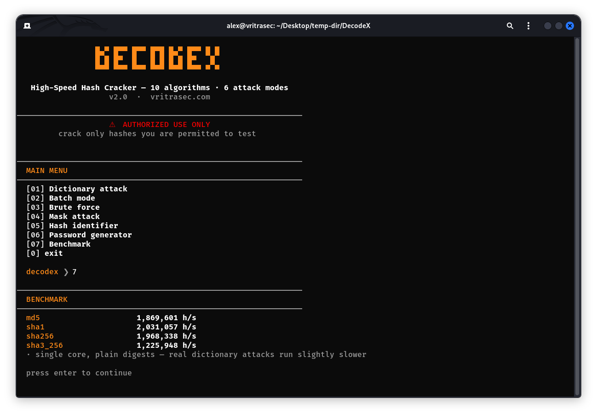Image resolution: width=597 pixels, height=415 pixels.
Task: Click '[06] Password generator' menu line
Action: [79, 235]
